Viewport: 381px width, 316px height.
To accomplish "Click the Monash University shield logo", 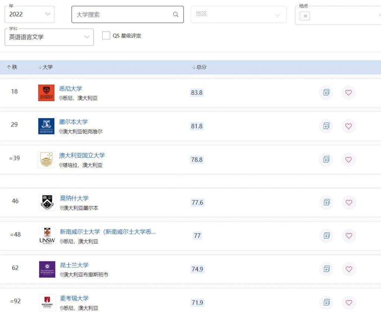I will (47, 202).
